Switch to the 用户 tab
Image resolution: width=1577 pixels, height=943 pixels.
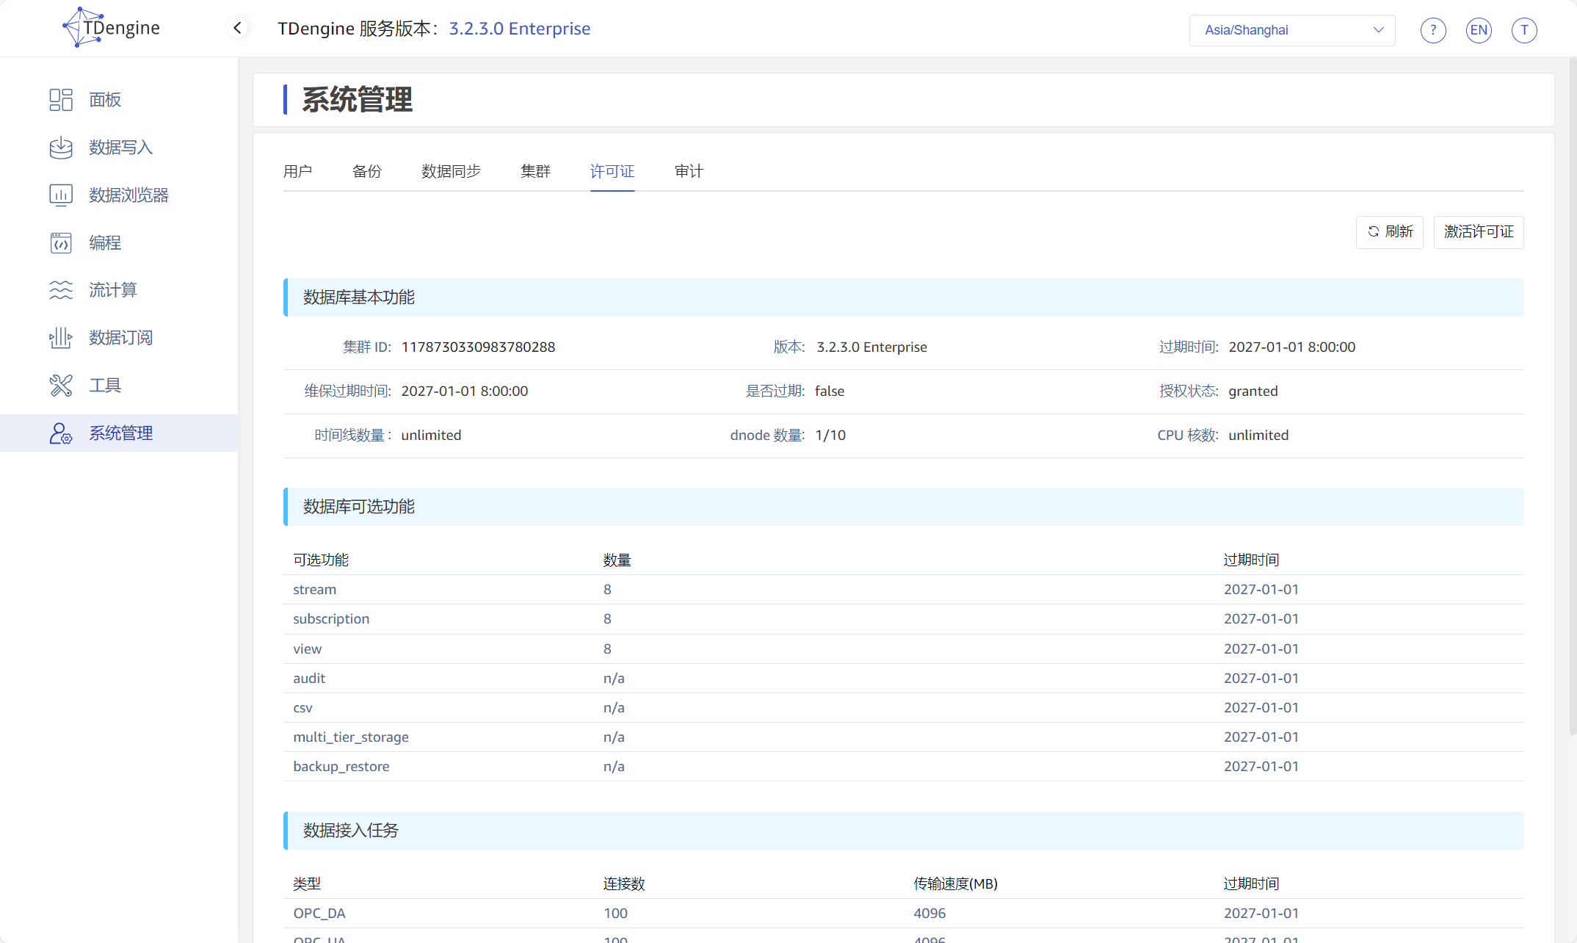point(297,171)
